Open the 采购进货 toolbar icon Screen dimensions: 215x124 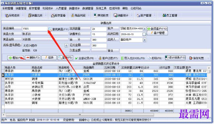coord(7,15)
